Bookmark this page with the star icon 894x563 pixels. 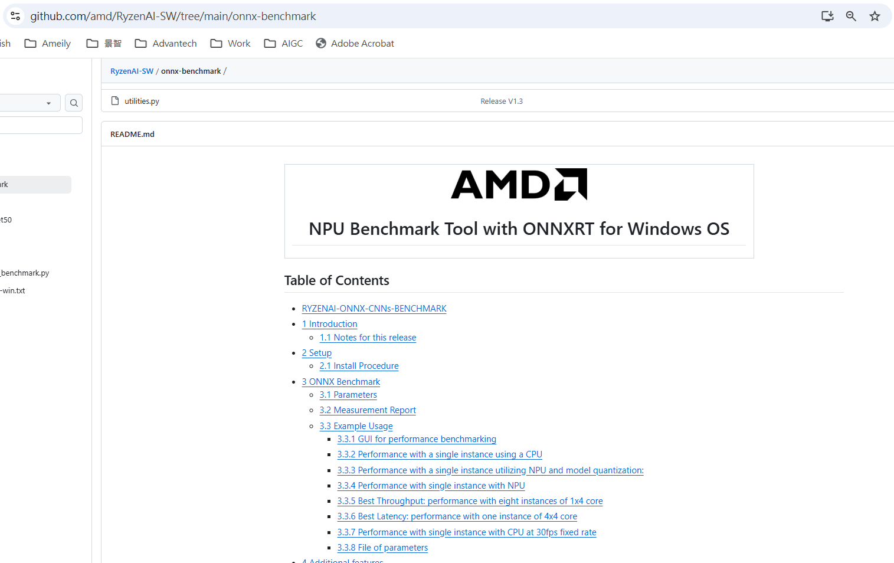coord(875,16)
